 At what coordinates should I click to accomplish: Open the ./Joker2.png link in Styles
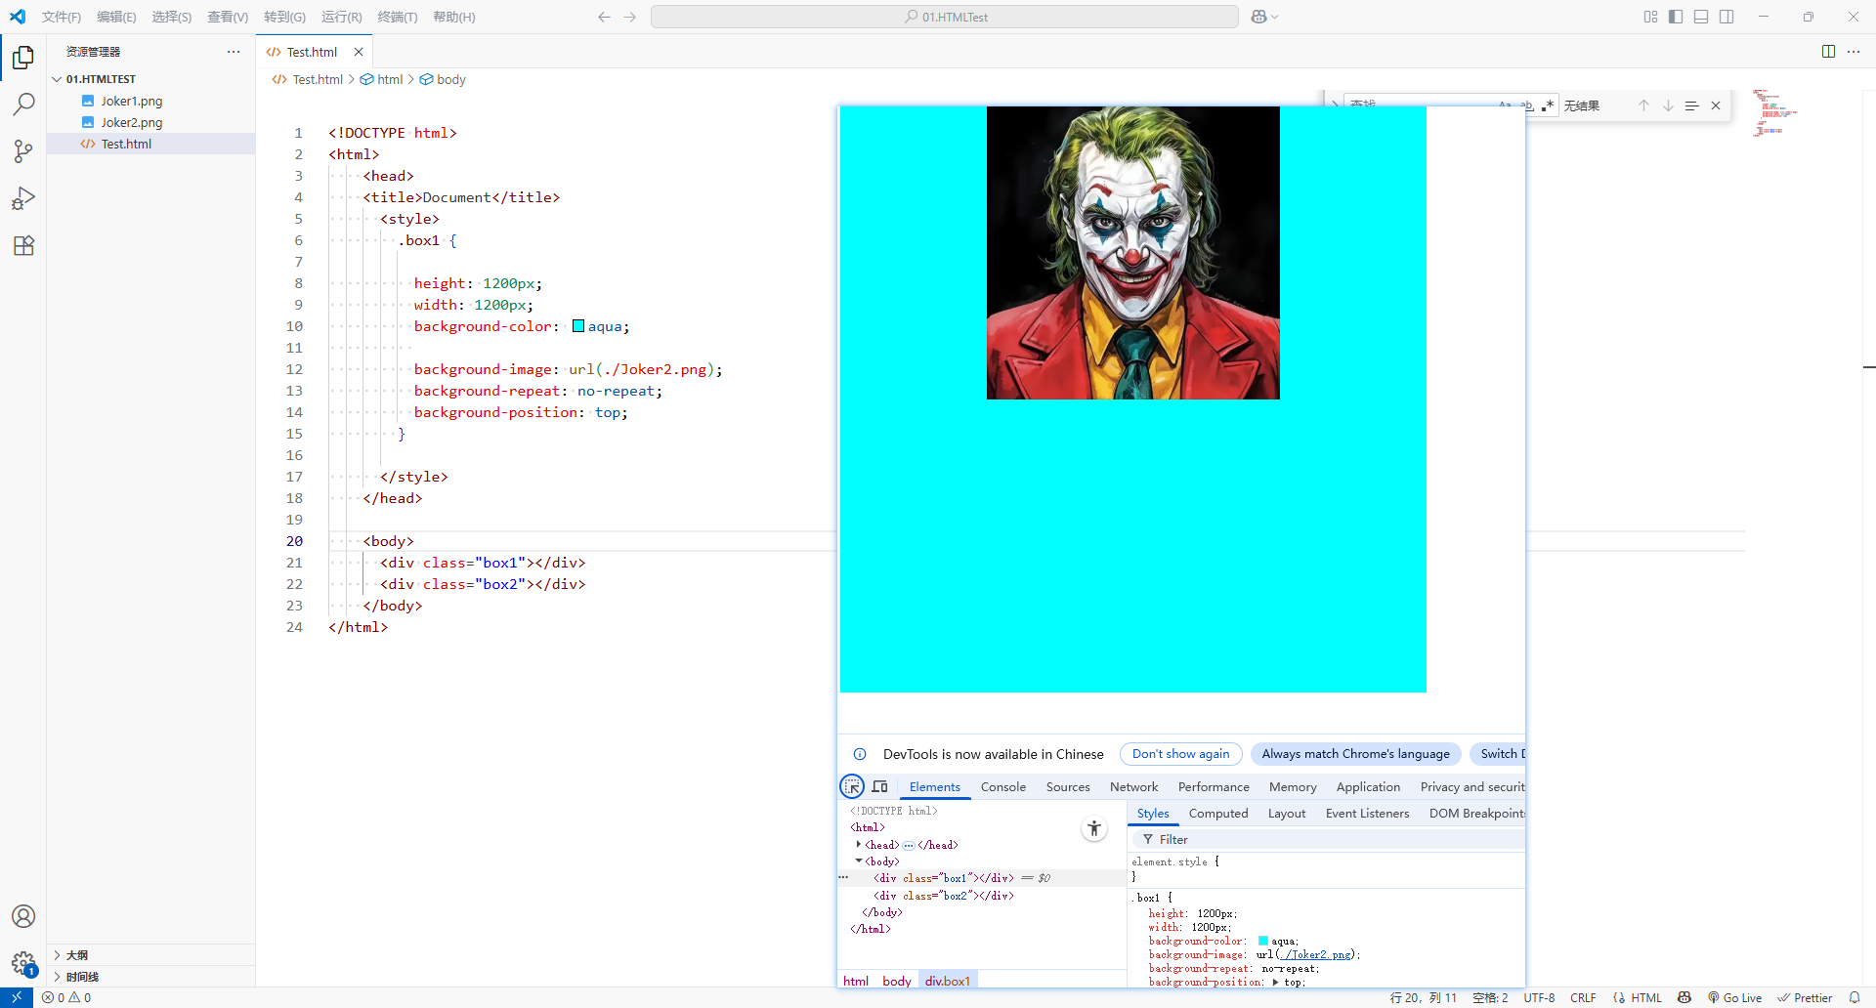pyautogui.click(x=1316, y=954)
